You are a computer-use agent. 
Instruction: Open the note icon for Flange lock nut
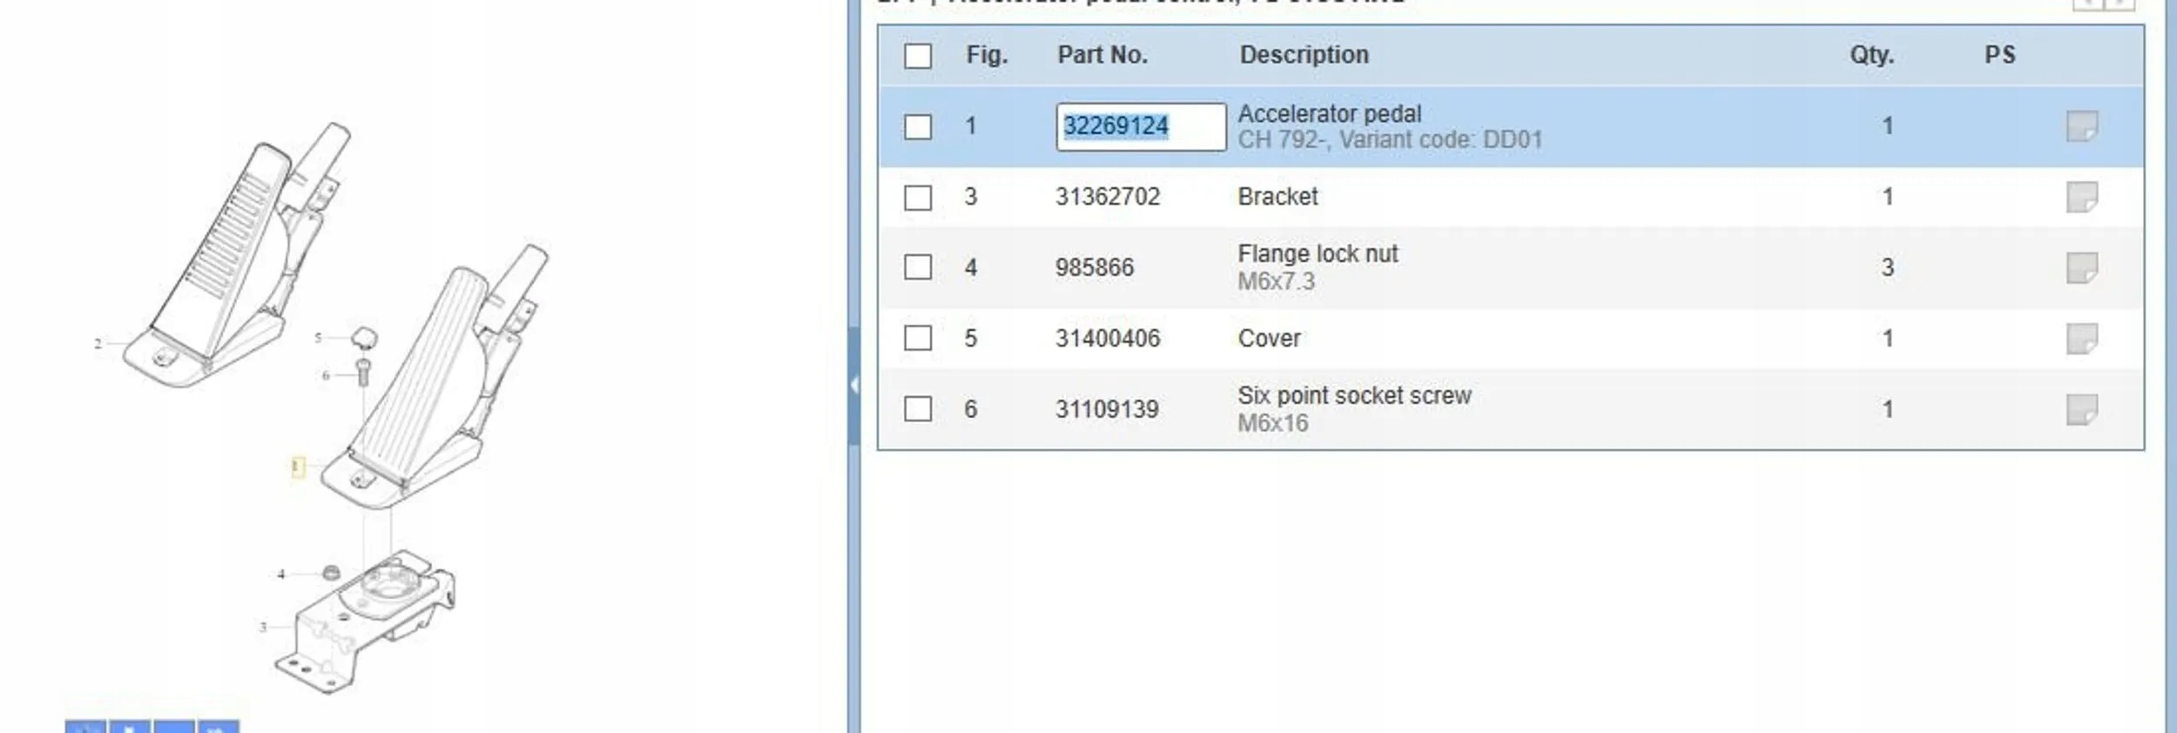tap(2081, 267)
